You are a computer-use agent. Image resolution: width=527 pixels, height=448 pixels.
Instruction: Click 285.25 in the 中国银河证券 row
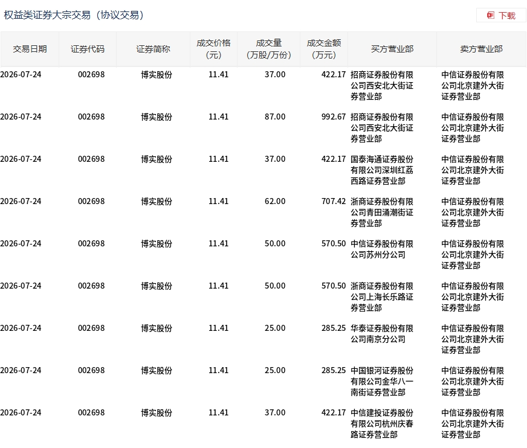[334, 371]
